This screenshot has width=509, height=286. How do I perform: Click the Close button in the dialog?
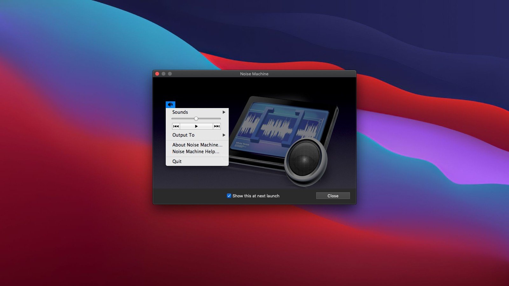point(333,196)
